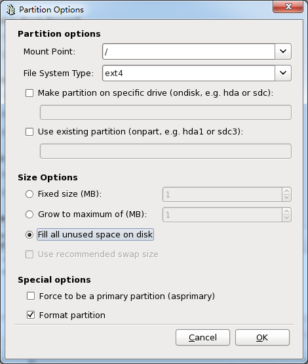This screenshot has height=364, width=308.
Task: Click the Partition Options title bar icon
Action: pos(10,10)
